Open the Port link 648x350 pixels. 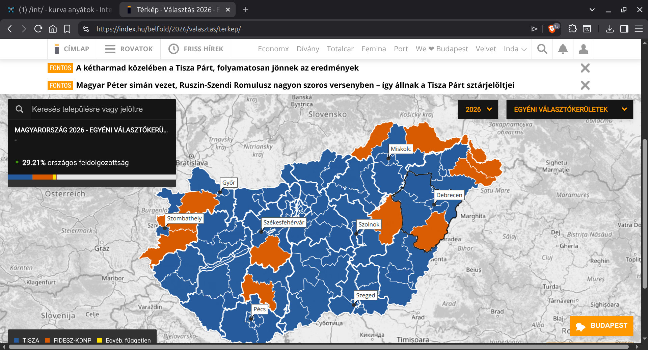(401, 49)
